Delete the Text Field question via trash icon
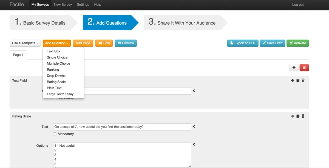Viewport: 329px width, 168px height. click(x=303, y=80)
